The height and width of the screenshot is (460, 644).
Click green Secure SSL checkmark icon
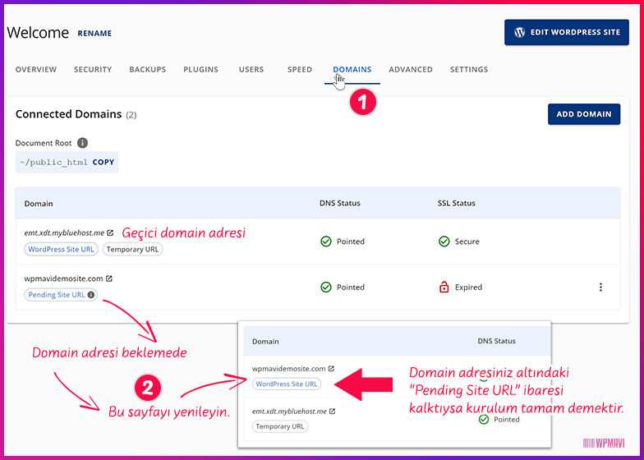444,241
